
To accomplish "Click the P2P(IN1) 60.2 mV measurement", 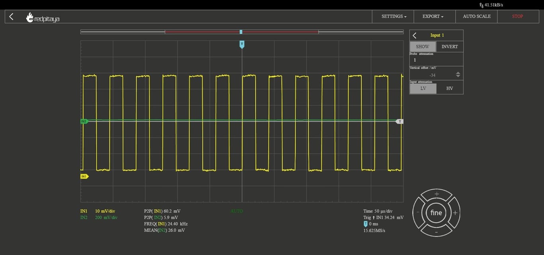I will [x=162, y=211].
